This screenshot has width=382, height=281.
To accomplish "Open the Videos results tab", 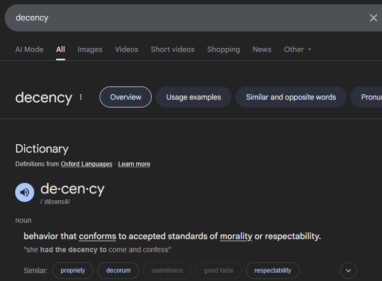I will click(126, 49).
